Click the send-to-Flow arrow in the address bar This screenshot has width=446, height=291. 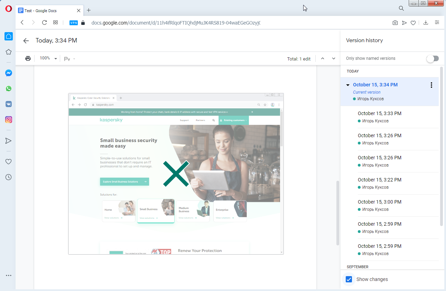pos(404,23)
